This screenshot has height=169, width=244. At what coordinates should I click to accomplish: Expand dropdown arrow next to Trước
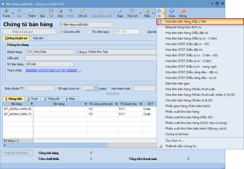[13, 14]
